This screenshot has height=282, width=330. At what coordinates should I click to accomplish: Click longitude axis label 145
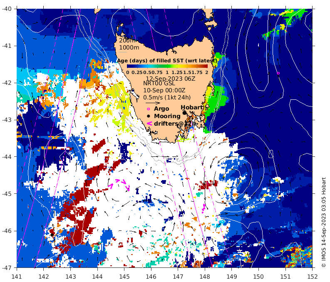point(124,276)
